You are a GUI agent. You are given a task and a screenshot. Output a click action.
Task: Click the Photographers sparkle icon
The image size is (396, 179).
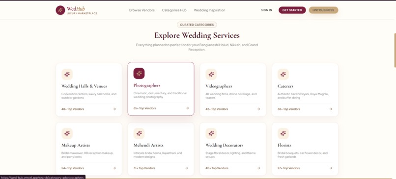click(139, 74)
